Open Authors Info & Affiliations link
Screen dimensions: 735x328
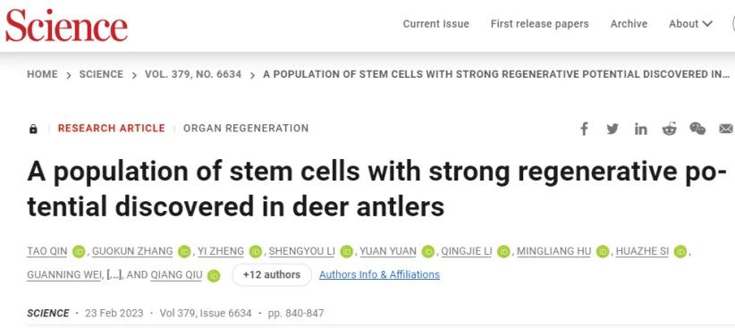click(379, 274)
